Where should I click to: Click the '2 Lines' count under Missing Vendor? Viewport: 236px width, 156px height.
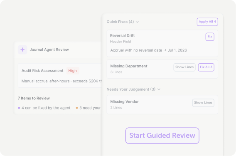pos(116,108)
